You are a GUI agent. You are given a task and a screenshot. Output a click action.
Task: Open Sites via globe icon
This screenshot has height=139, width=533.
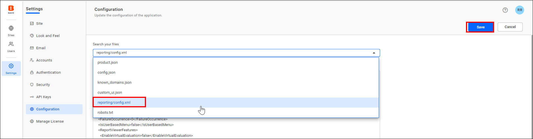point(11,28)
